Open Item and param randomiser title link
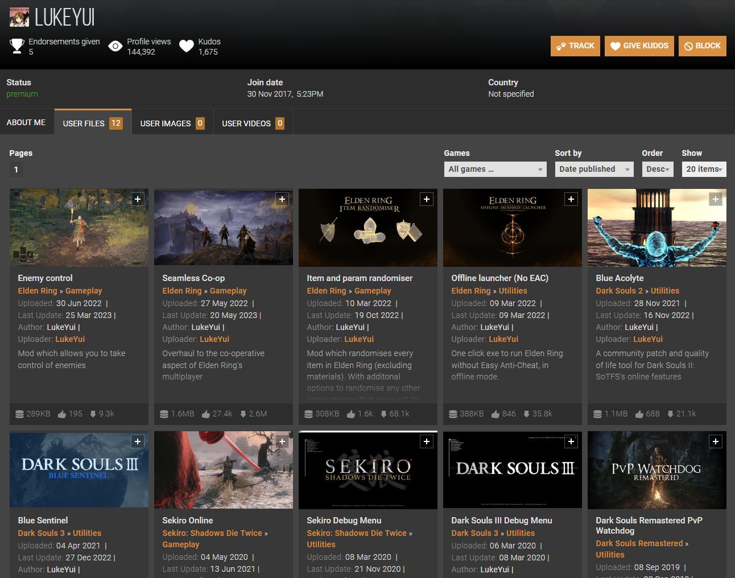 [360, 278]
